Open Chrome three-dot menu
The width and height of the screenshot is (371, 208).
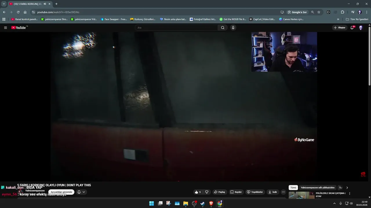[367, 12]
